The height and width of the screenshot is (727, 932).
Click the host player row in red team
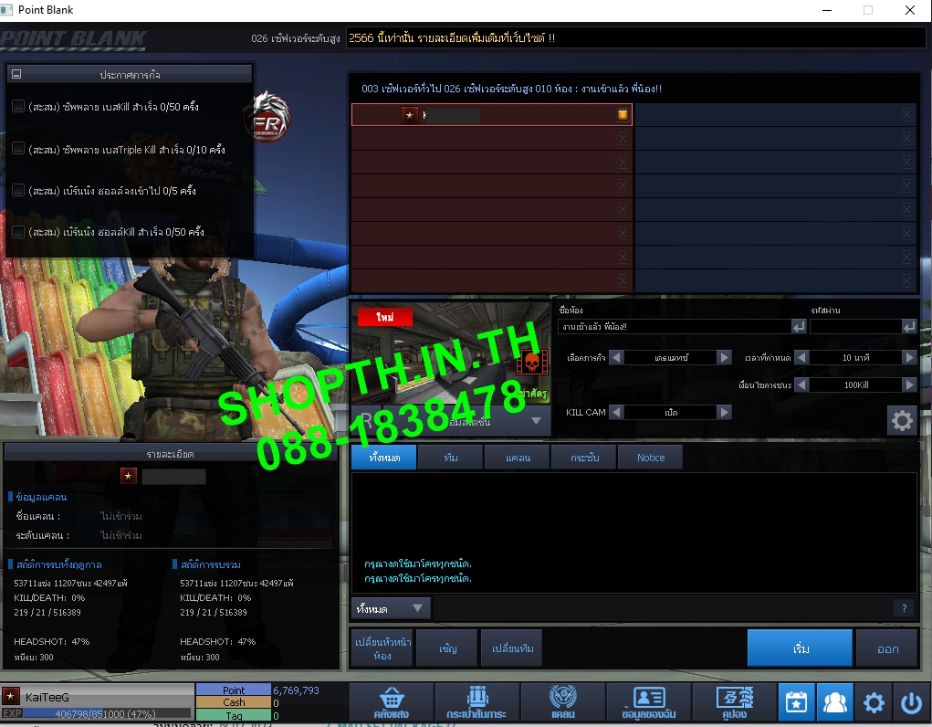pos(491,115)
